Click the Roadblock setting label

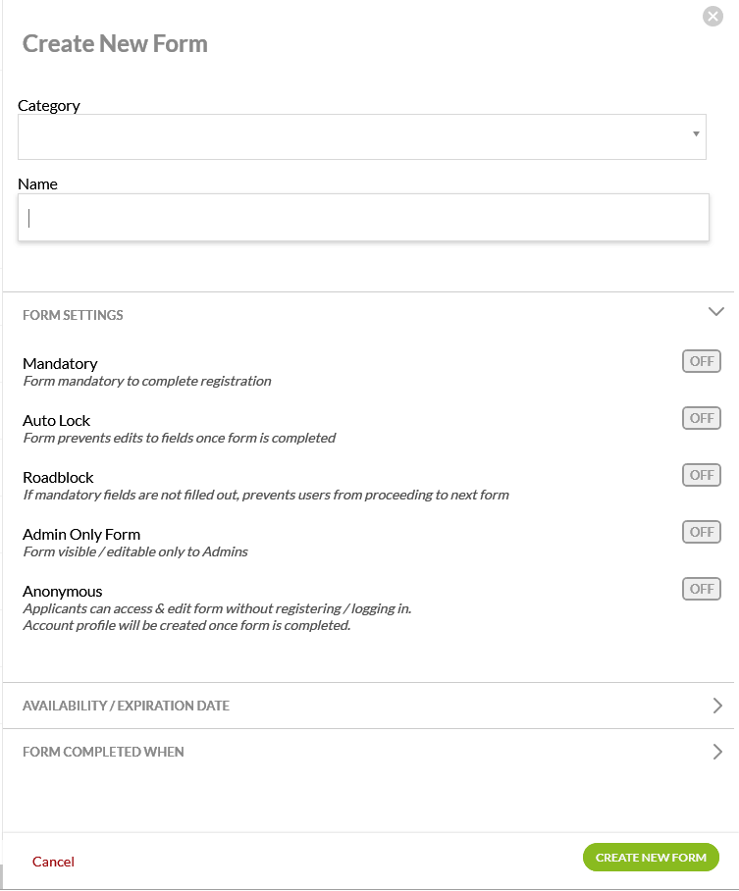58,477
